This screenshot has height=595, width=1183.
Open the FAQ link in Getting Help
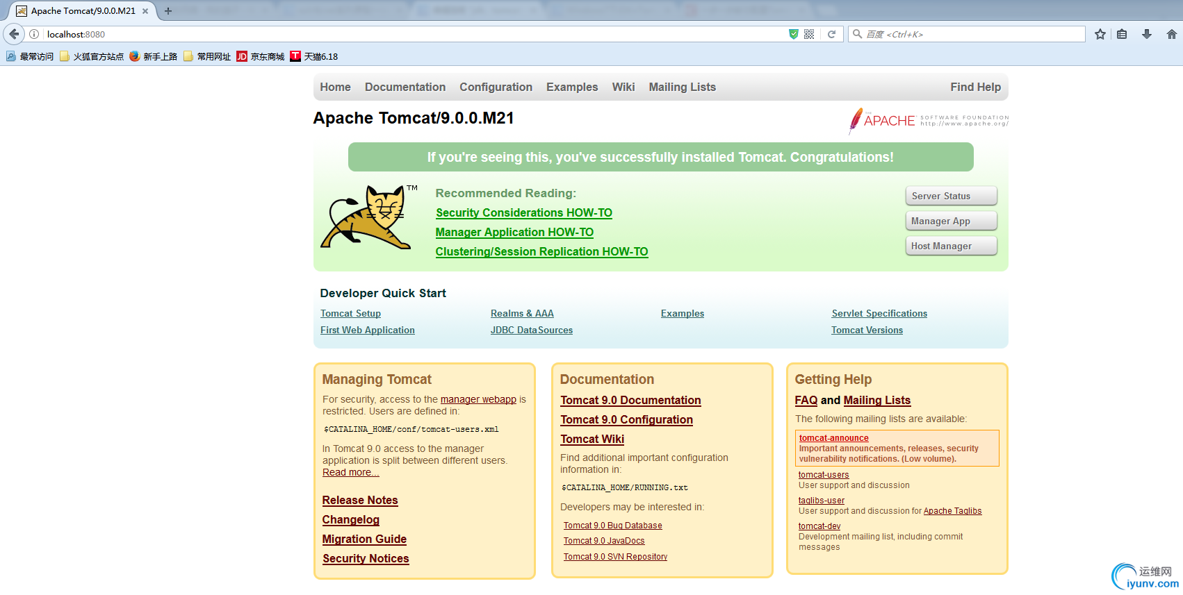pos(806,400)
